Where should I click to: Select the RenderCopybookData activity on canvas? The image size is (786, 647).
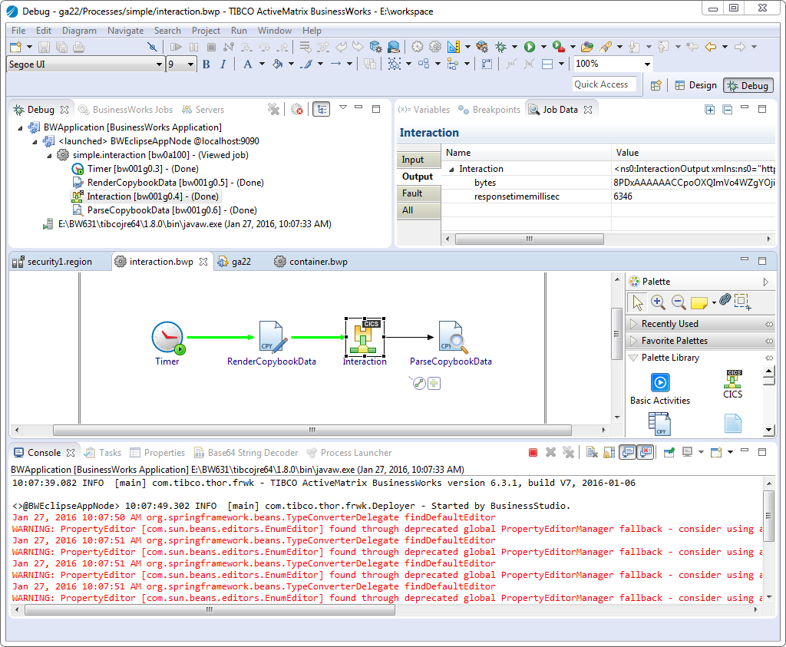point(272,343)
